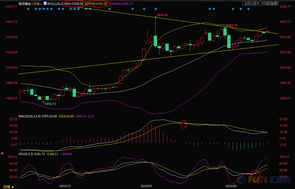Click the red sun icon left of KDJ

tap(2, 153)
